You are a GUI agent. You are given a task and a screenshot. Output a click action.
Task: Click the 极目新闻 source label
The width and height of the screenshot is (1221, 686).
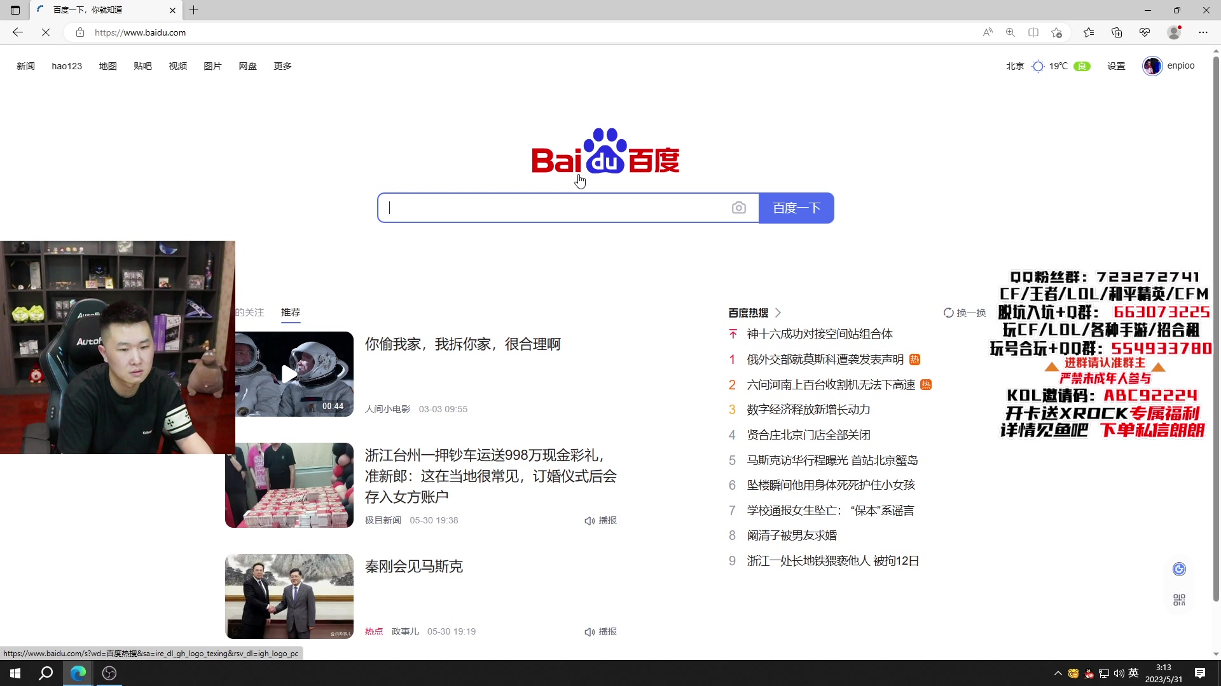tap(383, 520)
